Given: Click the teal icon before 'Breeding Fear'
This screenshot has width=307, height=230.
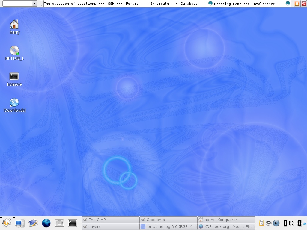Looking at the screenshot, I should [x=210, y=3].
